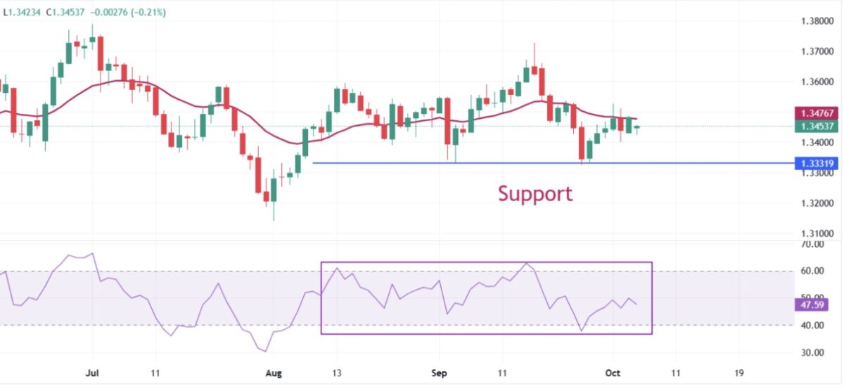The width and height of the screenshot is (844, 391).
Task: Click the Oct date label on time axis
Action: pos(613,375)
